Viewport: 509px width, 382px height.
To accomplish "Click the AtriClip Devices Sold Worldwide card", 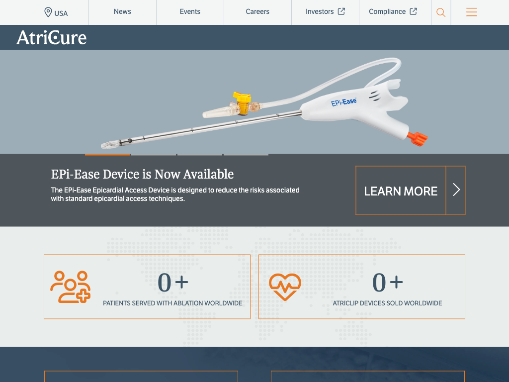I will click(362, 286).
